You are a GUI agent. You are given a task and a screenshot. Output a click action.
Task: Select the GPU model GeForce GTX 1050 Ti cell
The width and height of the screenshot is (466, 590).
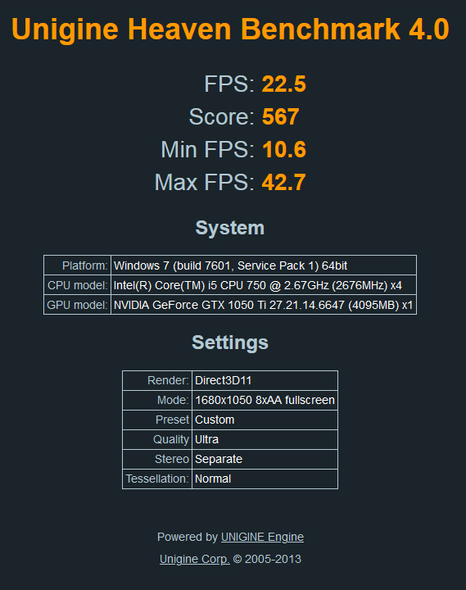pos(264,305)
